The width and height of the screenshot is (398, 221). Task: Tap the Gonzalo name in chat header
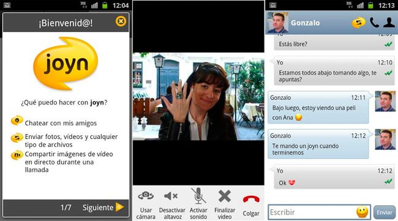pos(305,23)
